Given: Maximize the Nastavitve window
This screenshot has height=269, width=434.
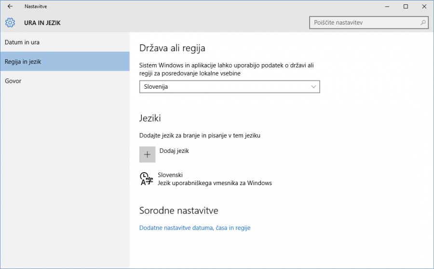Looking at the screenshot, I should click(406, 6).
